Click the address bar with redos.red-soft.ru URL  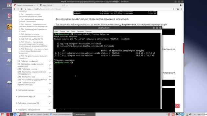(x=98, y=9)
